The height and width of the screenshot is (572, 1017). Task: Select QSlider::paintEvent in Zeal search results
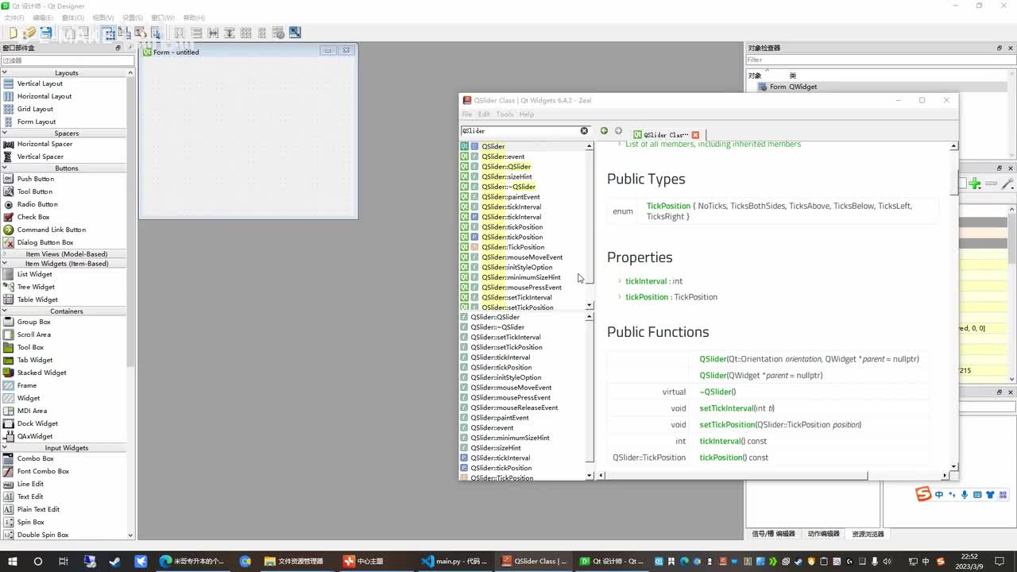tap(511, 197)
